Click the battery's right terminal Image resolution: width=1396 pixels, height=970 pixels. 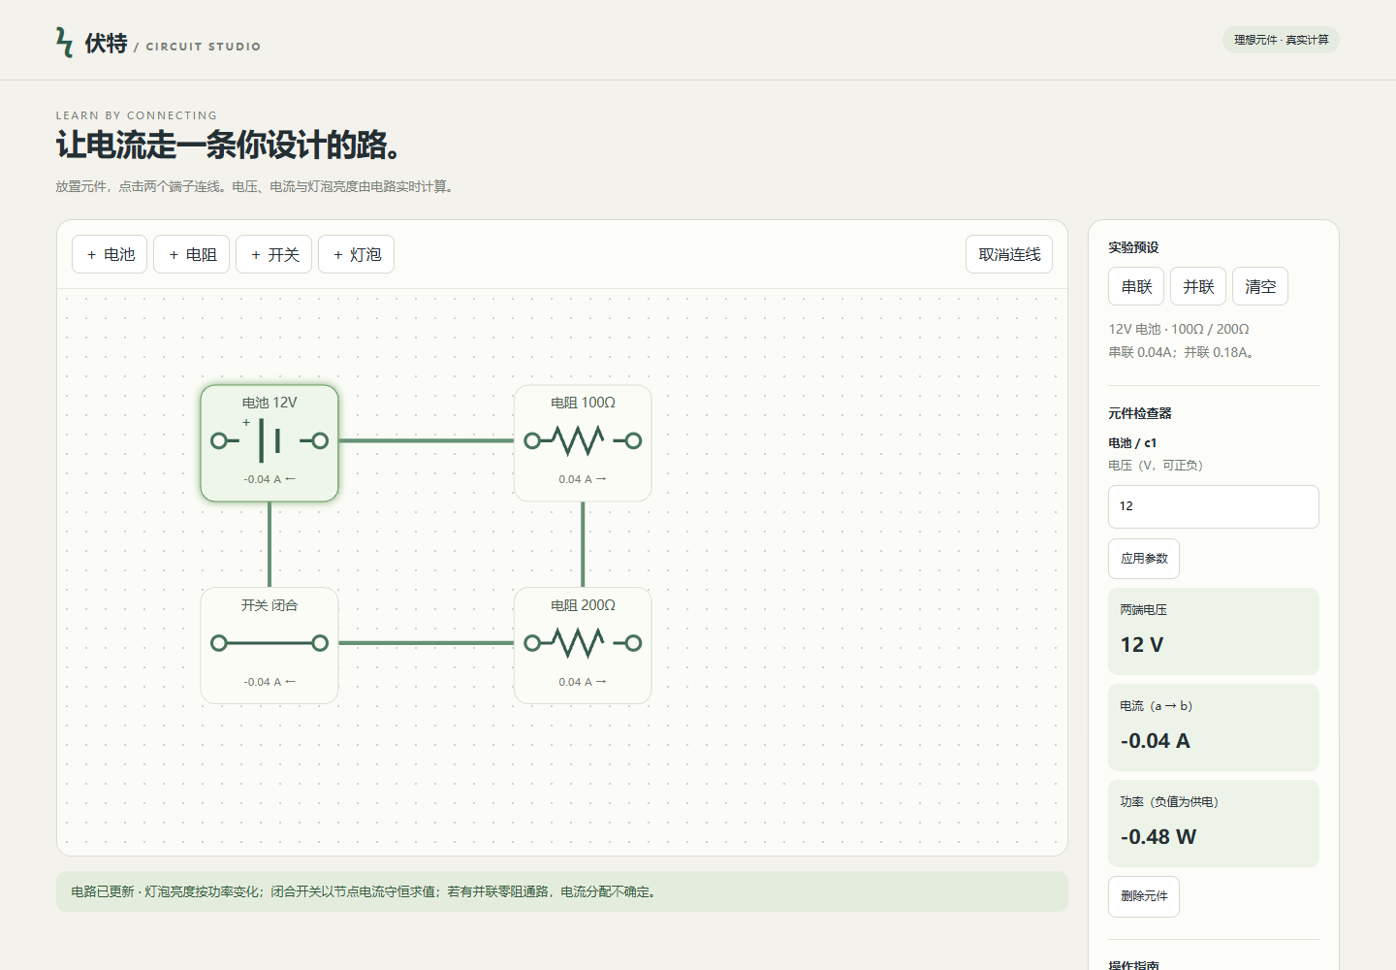[320, 440]
